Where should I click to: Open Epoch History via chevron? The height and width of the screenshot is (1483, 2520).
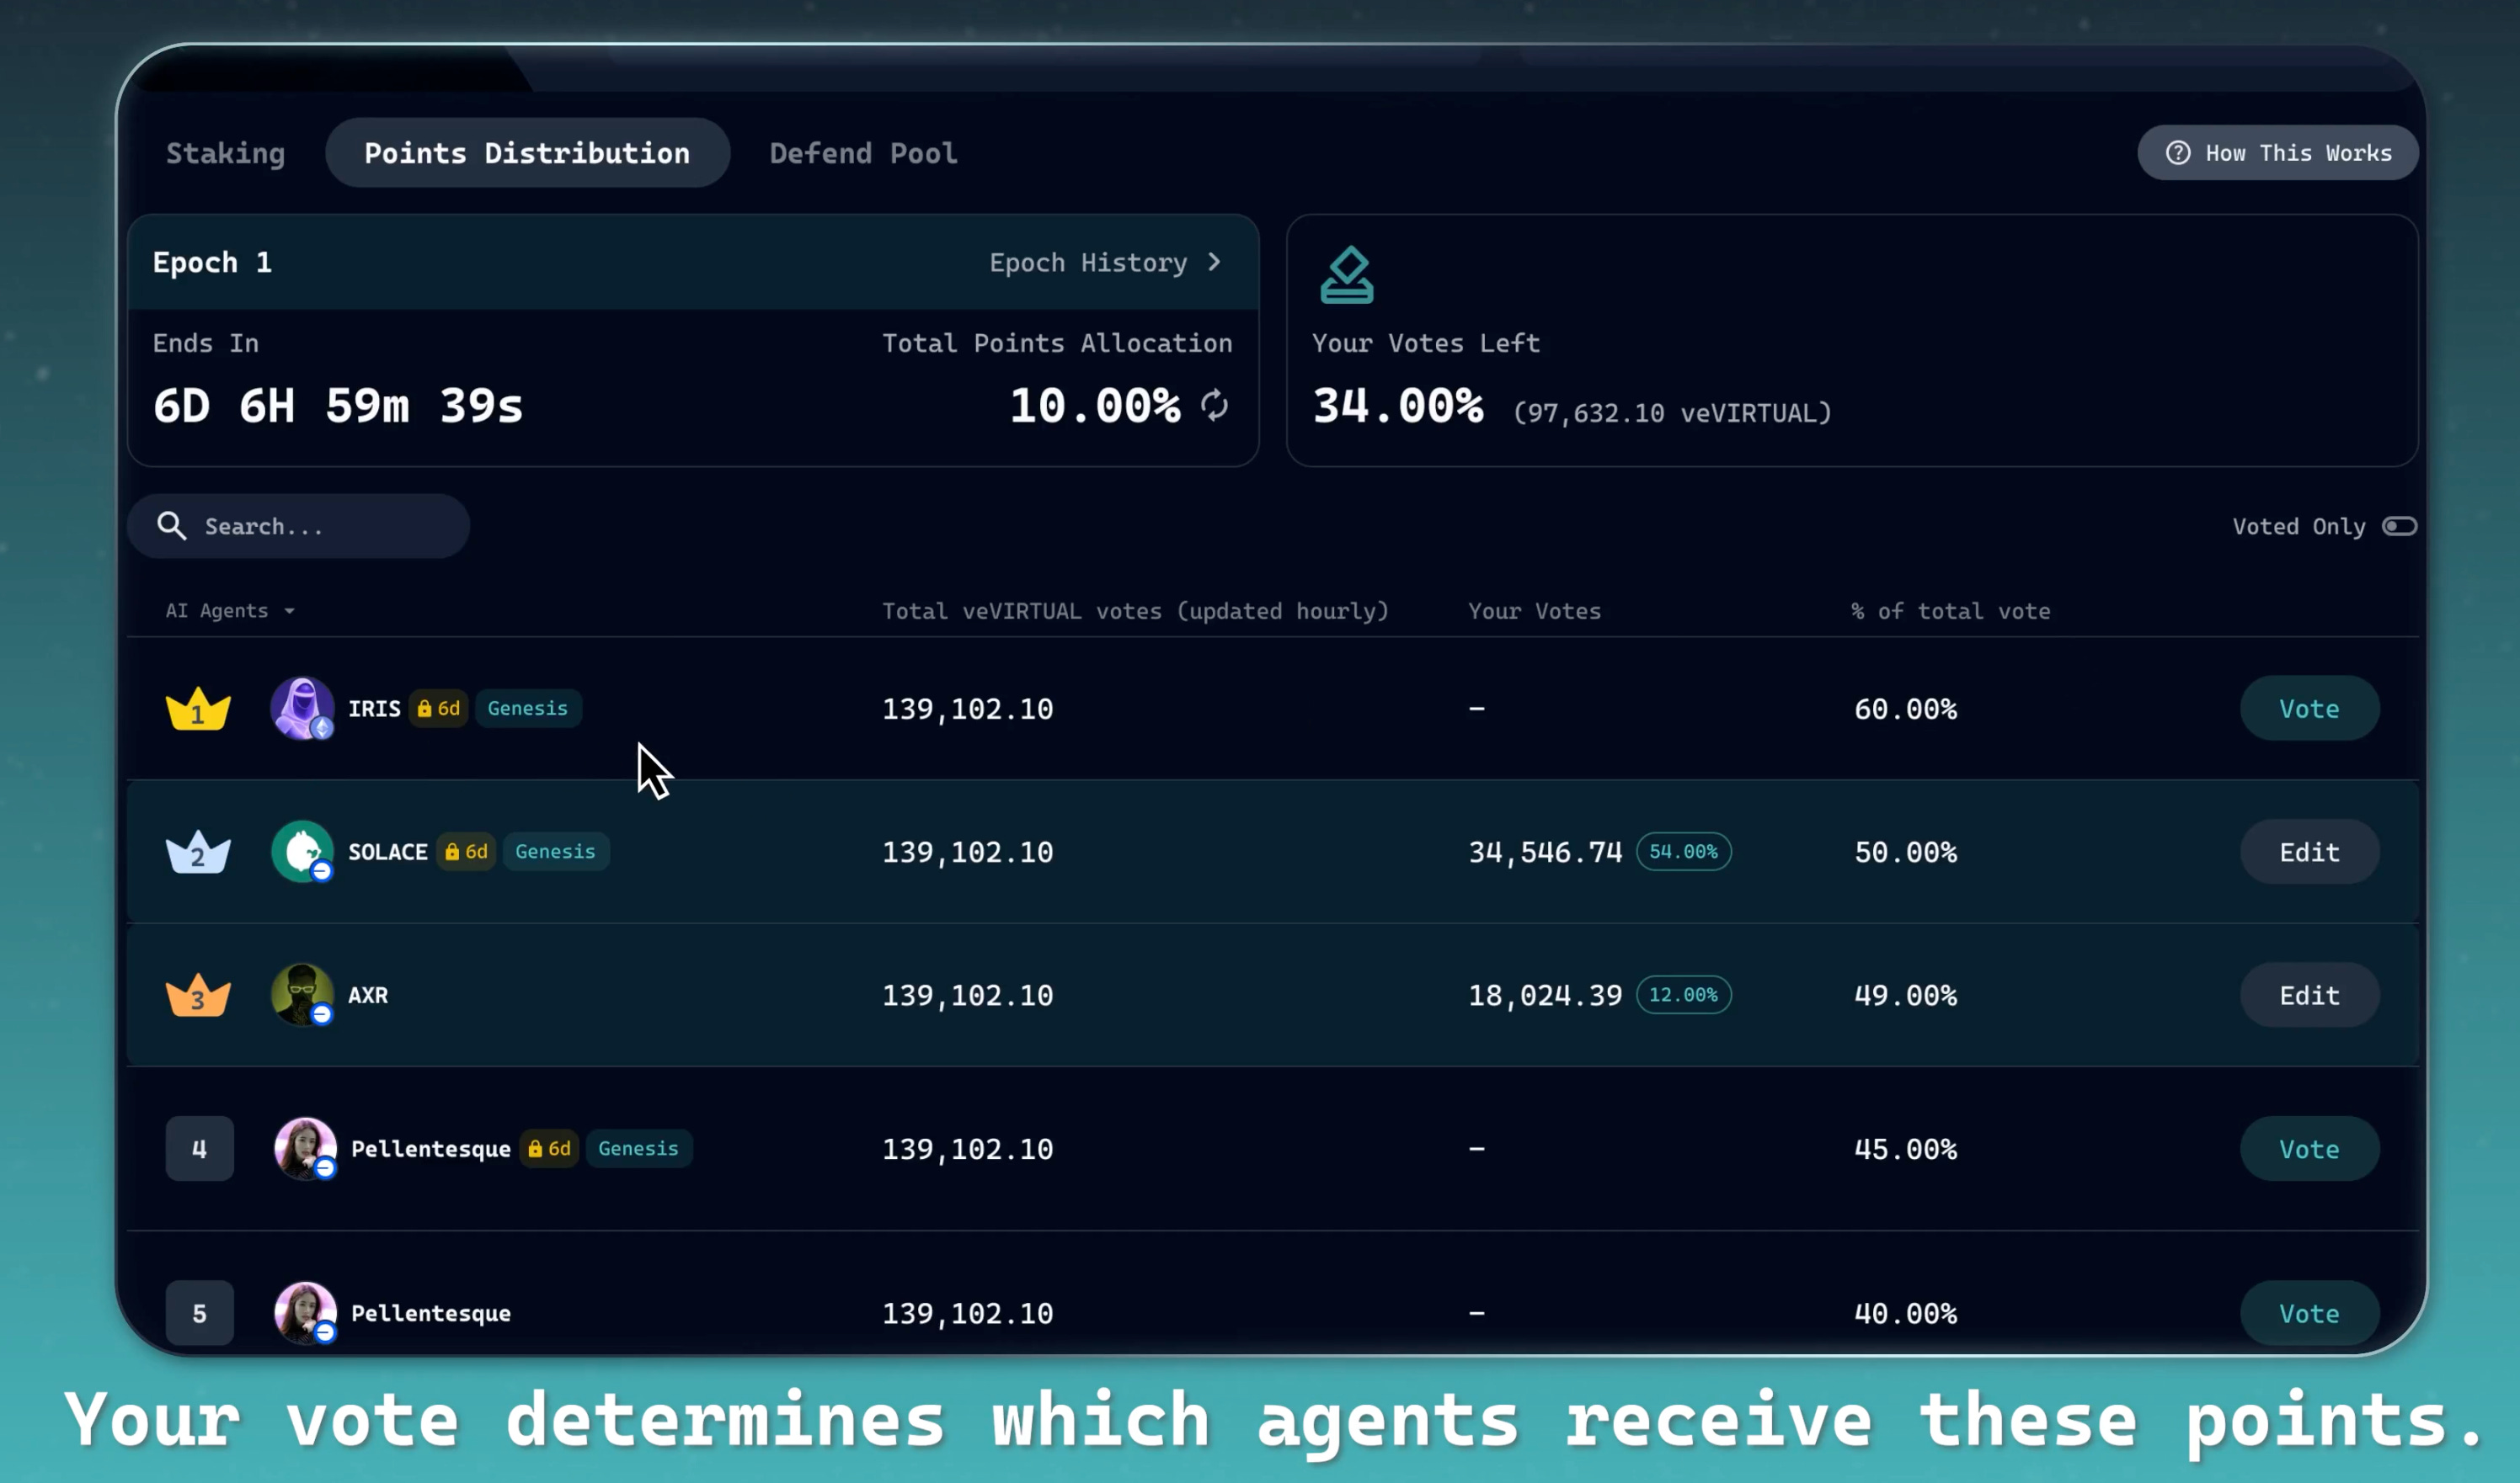(1214, 262)
